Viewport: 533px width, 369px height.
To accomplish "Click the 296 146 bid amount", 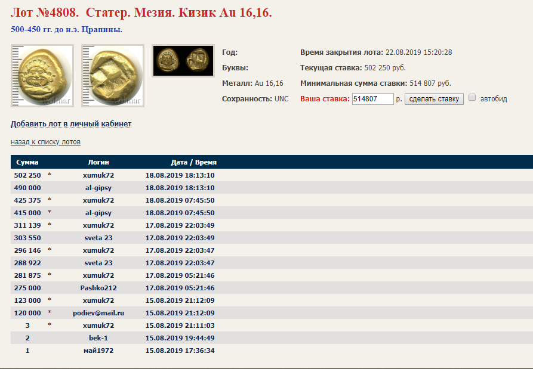I will [27, 250].
